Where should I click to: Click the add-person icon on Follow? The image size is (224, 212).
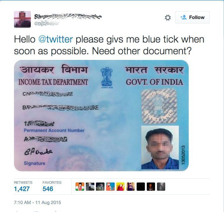183,17
